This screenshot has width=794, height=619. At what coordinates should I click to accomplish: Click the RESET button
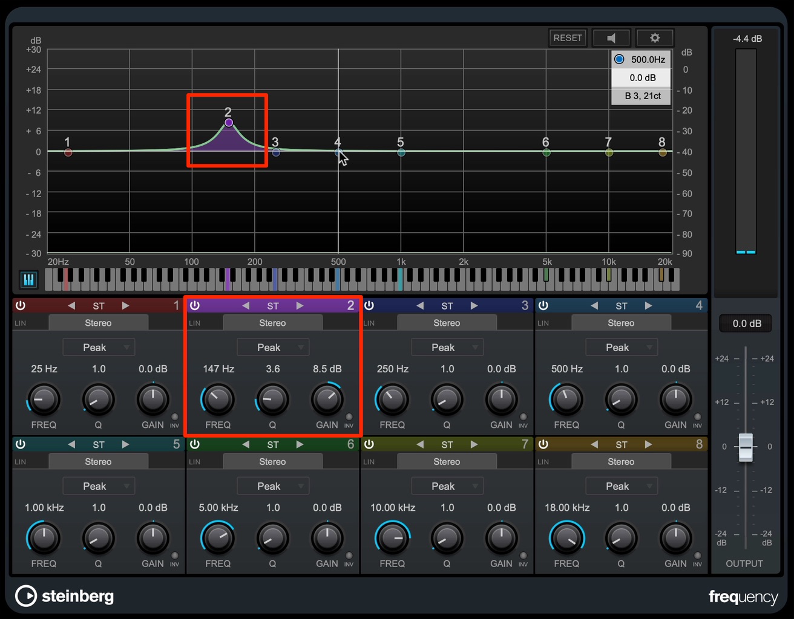(x=568, y=38)
